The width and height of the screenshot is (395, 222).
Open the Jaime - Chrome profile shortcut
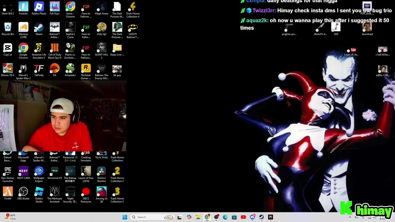click(x=70, y=10)
